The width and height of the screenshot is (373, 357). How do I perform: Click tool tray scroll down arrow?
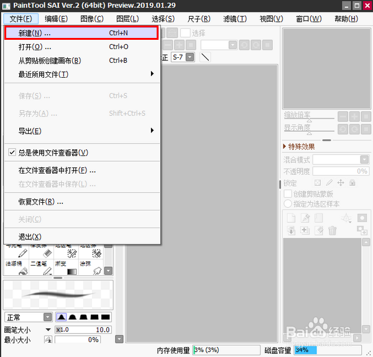tap(108, 271)
